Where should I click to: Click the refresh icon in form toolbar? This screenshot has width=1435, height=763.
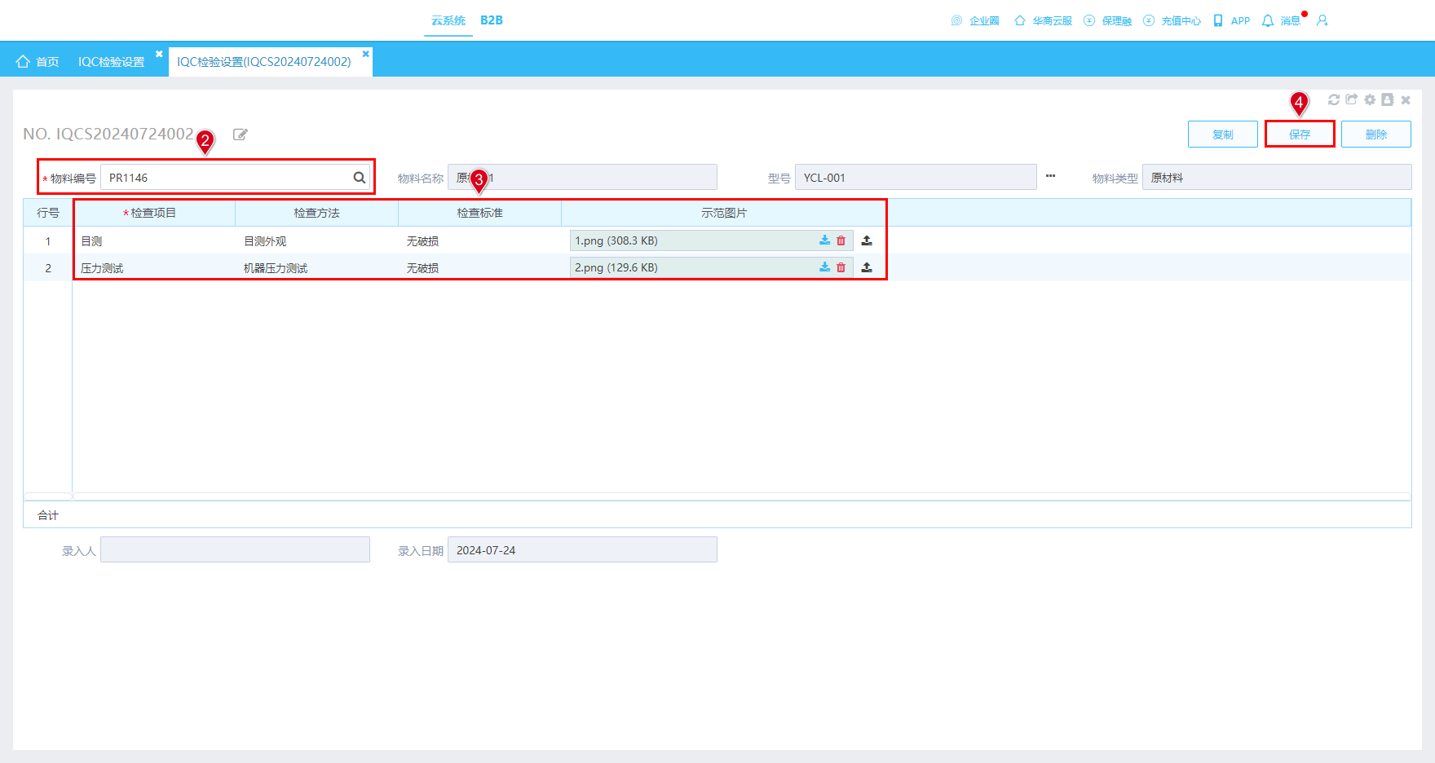1334,99
